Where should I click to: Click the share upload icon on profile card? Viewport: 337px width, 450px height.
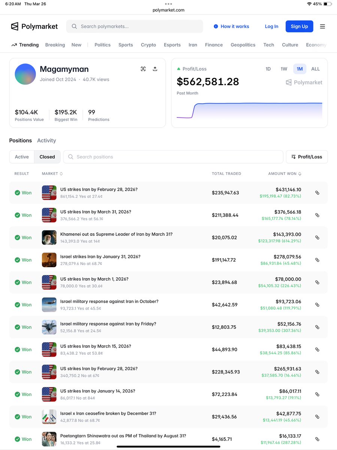click(x=155, y=69)
